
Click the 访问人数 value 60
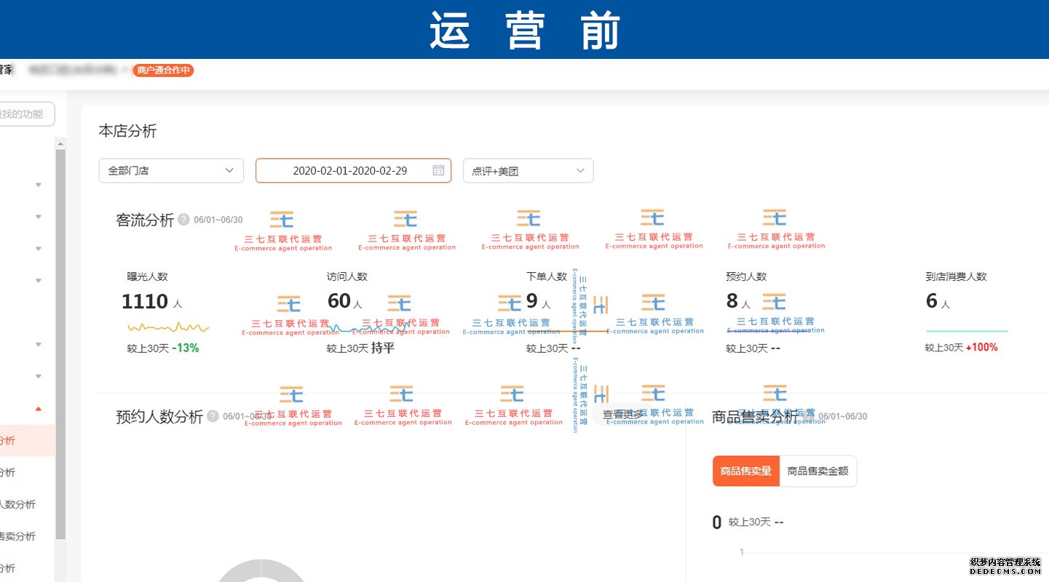point(339,300)
